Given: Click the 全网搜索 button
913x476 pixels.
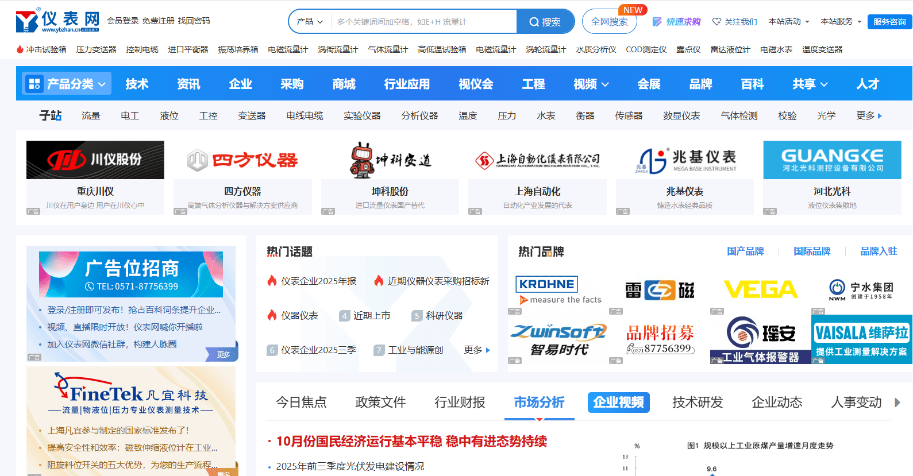Looking at the screenshot, I should (x=610, y=22).
